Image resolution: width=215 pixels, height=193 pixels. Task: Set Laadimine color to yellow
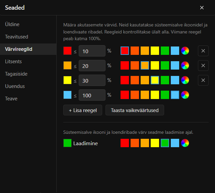point(155,143)
